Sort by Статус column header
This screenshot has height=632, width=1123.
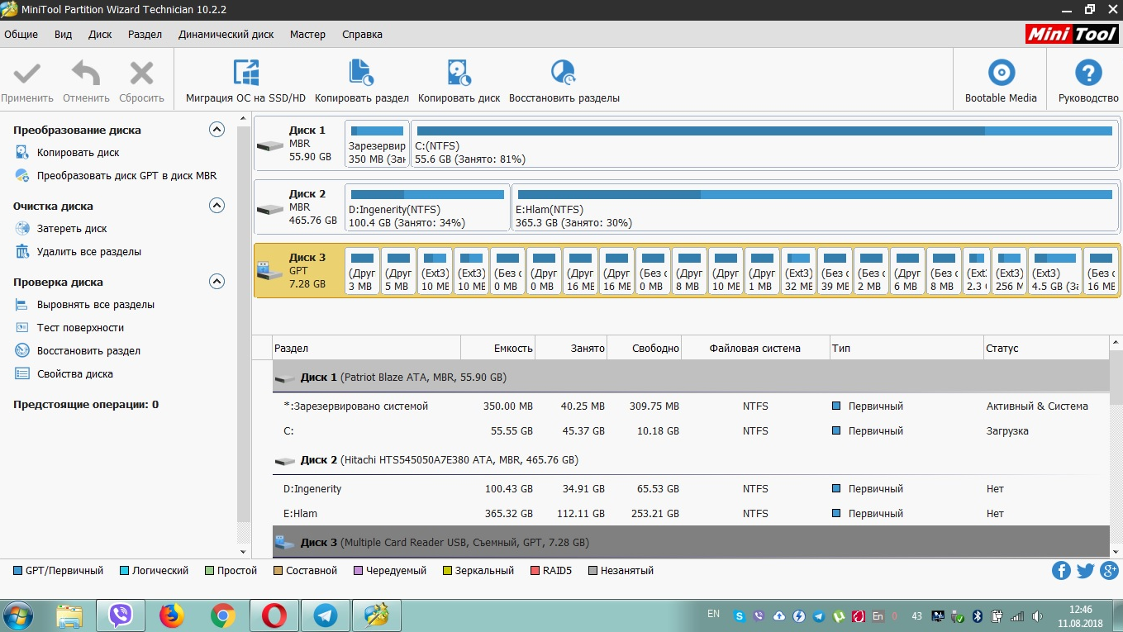(x=1046, y=349)
